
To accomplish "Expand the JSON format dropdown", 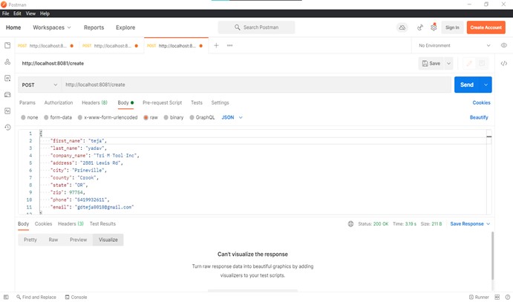I will coord(232,117).
